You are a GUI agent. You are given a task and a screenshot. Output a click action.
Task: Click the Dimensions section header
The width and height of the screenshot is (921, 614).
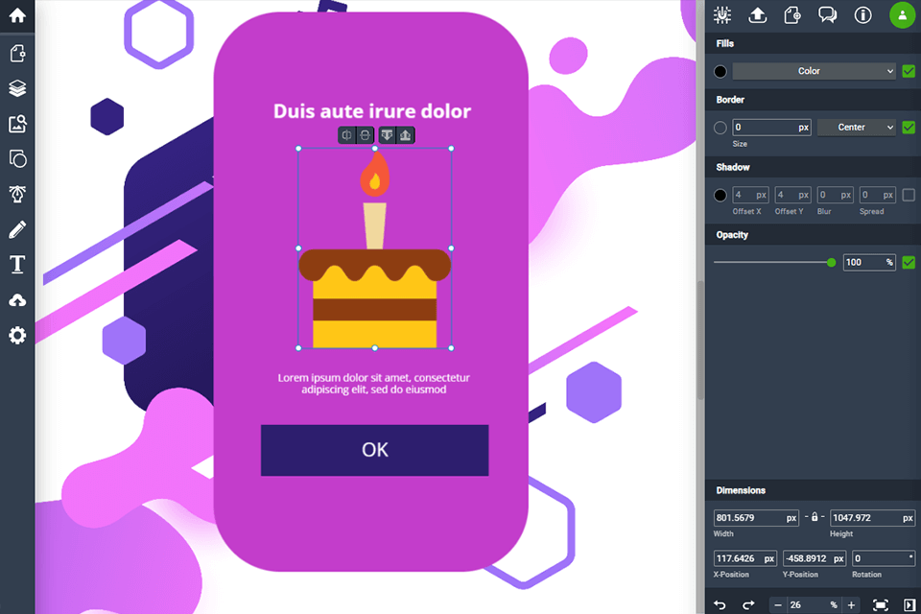click(x=813, y=490)
